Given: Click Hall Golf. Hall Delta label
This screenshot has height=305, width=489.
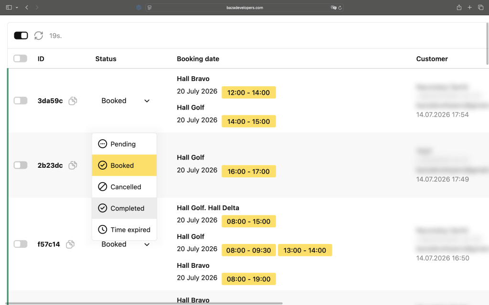Looking at the screenshot, I should pyautogui.click(x=208, y=208).
